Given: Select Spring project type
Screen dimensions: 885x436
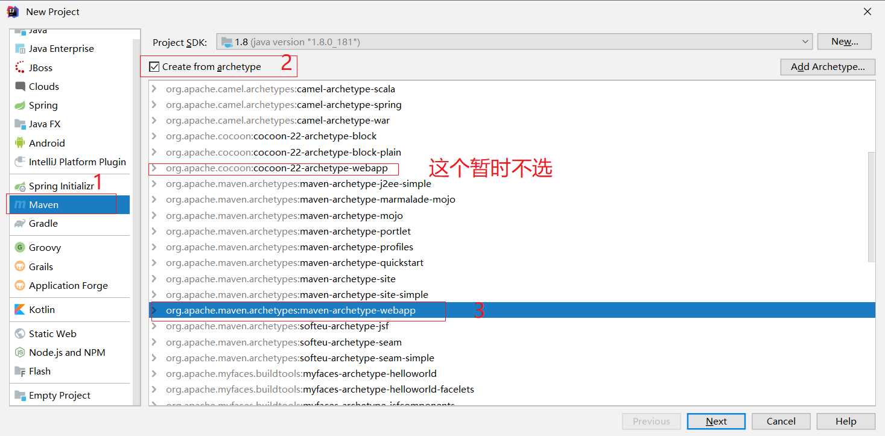Looking at the screenshot, I should [69, 105].
